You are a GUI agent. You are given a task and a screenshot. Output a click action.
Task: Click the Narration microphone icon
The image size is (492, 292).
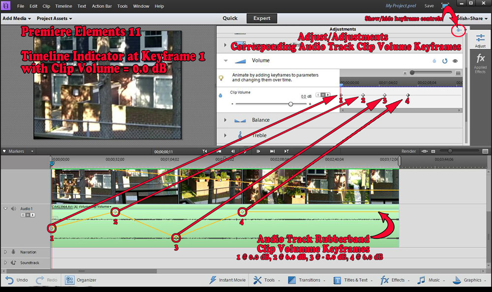point(13,252)
